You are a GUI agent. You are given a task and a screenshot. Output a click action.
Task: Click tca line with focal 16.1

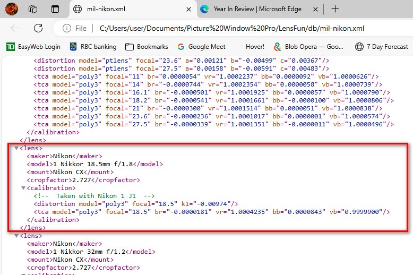[212, 92]
